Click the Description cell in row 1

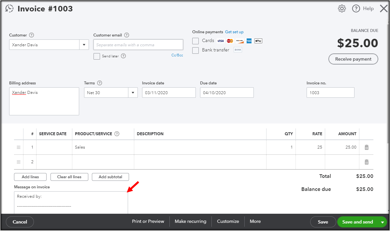pyautogui.click(x=200, y=147)
